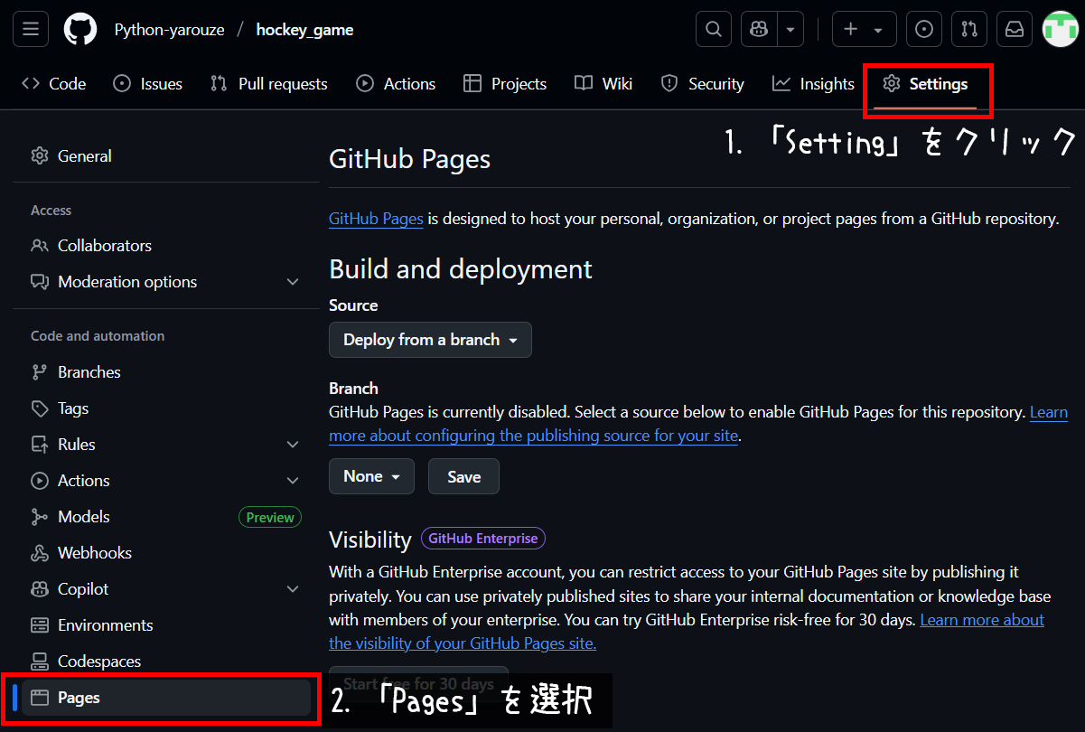Viewport: 1085px width, 732px height.
Task: Expand Moderation options chevron
Action: [x=293, y=282]
